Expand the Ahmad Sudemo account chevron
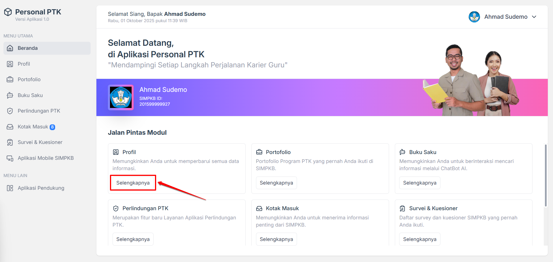This screenshot has width=553, height=262. pyautogui.click(x=534, y=17)
